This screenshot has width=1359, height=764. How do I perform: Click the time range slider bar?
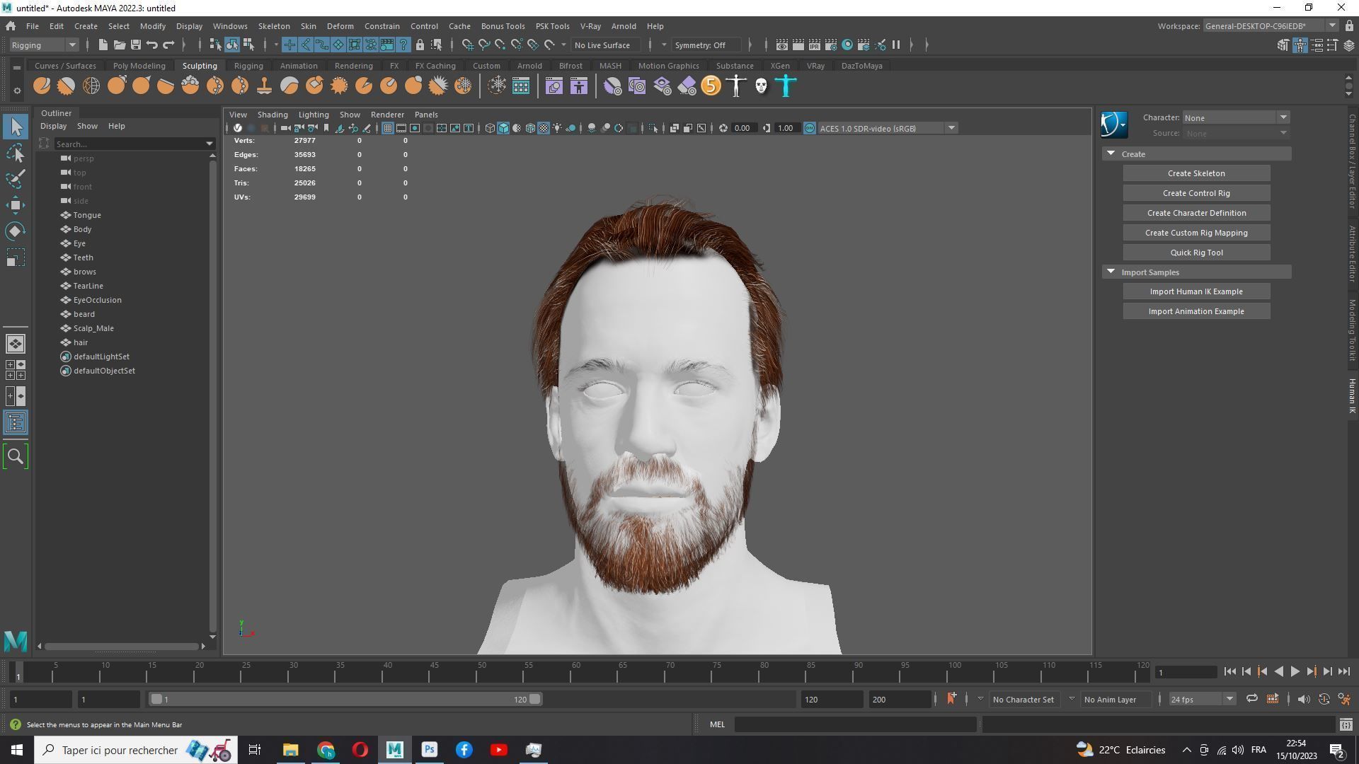point(345,699)
